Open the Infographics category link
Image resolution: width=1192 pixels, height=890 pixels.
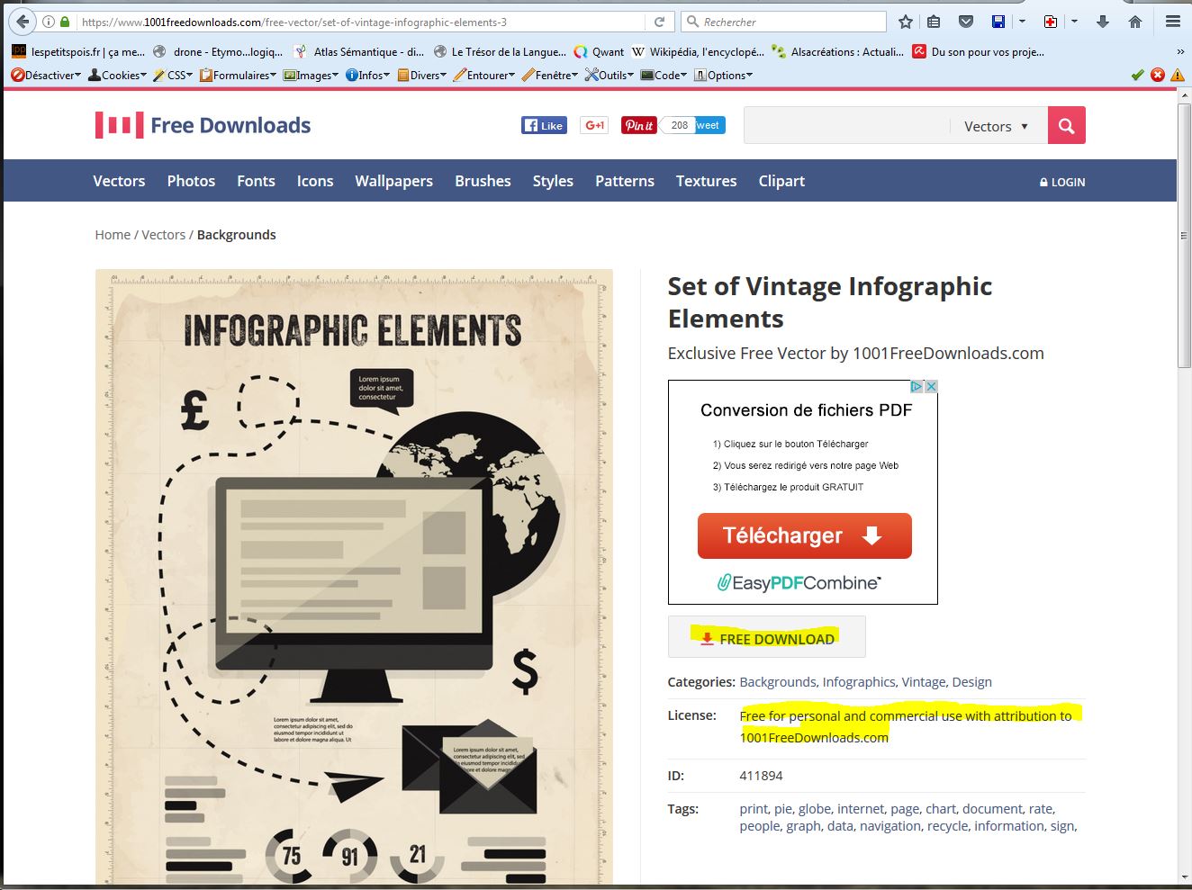click(859, 682)
